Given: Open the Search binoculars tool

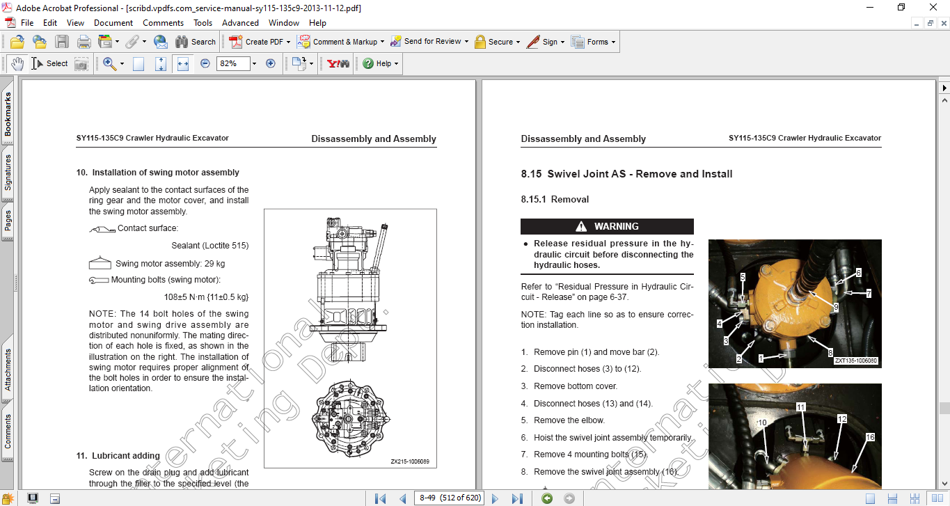Looking at the screenshot, I should [196, 42].
